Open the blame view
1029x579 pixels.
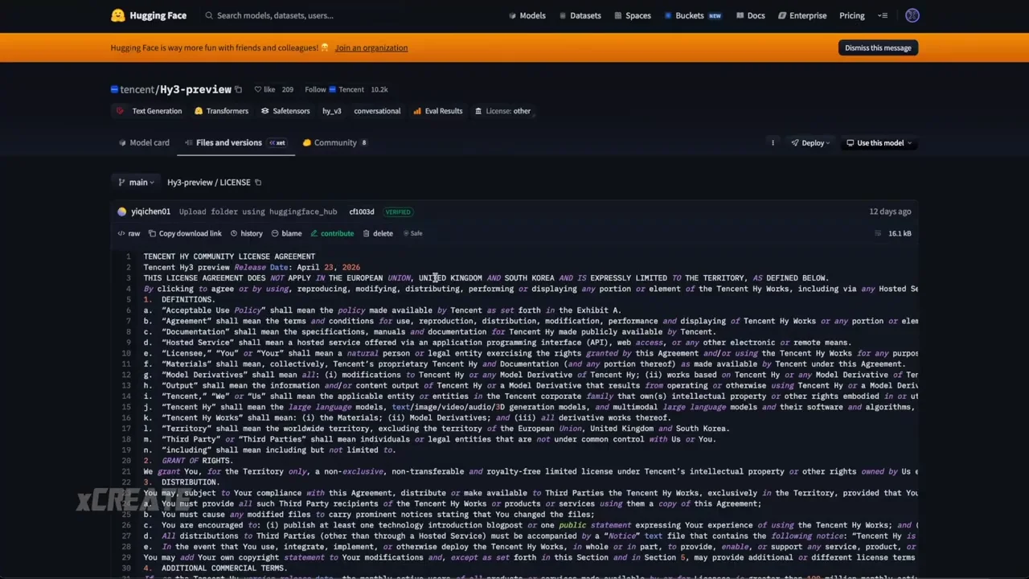tap(287, 233)
